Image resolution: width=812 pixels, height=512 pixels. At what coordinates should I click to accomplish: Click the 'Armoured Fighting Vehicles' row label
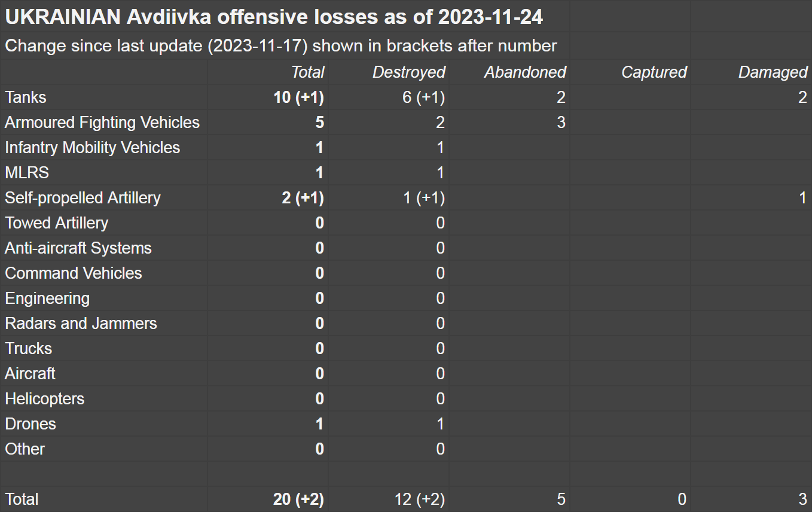[102, 123]
